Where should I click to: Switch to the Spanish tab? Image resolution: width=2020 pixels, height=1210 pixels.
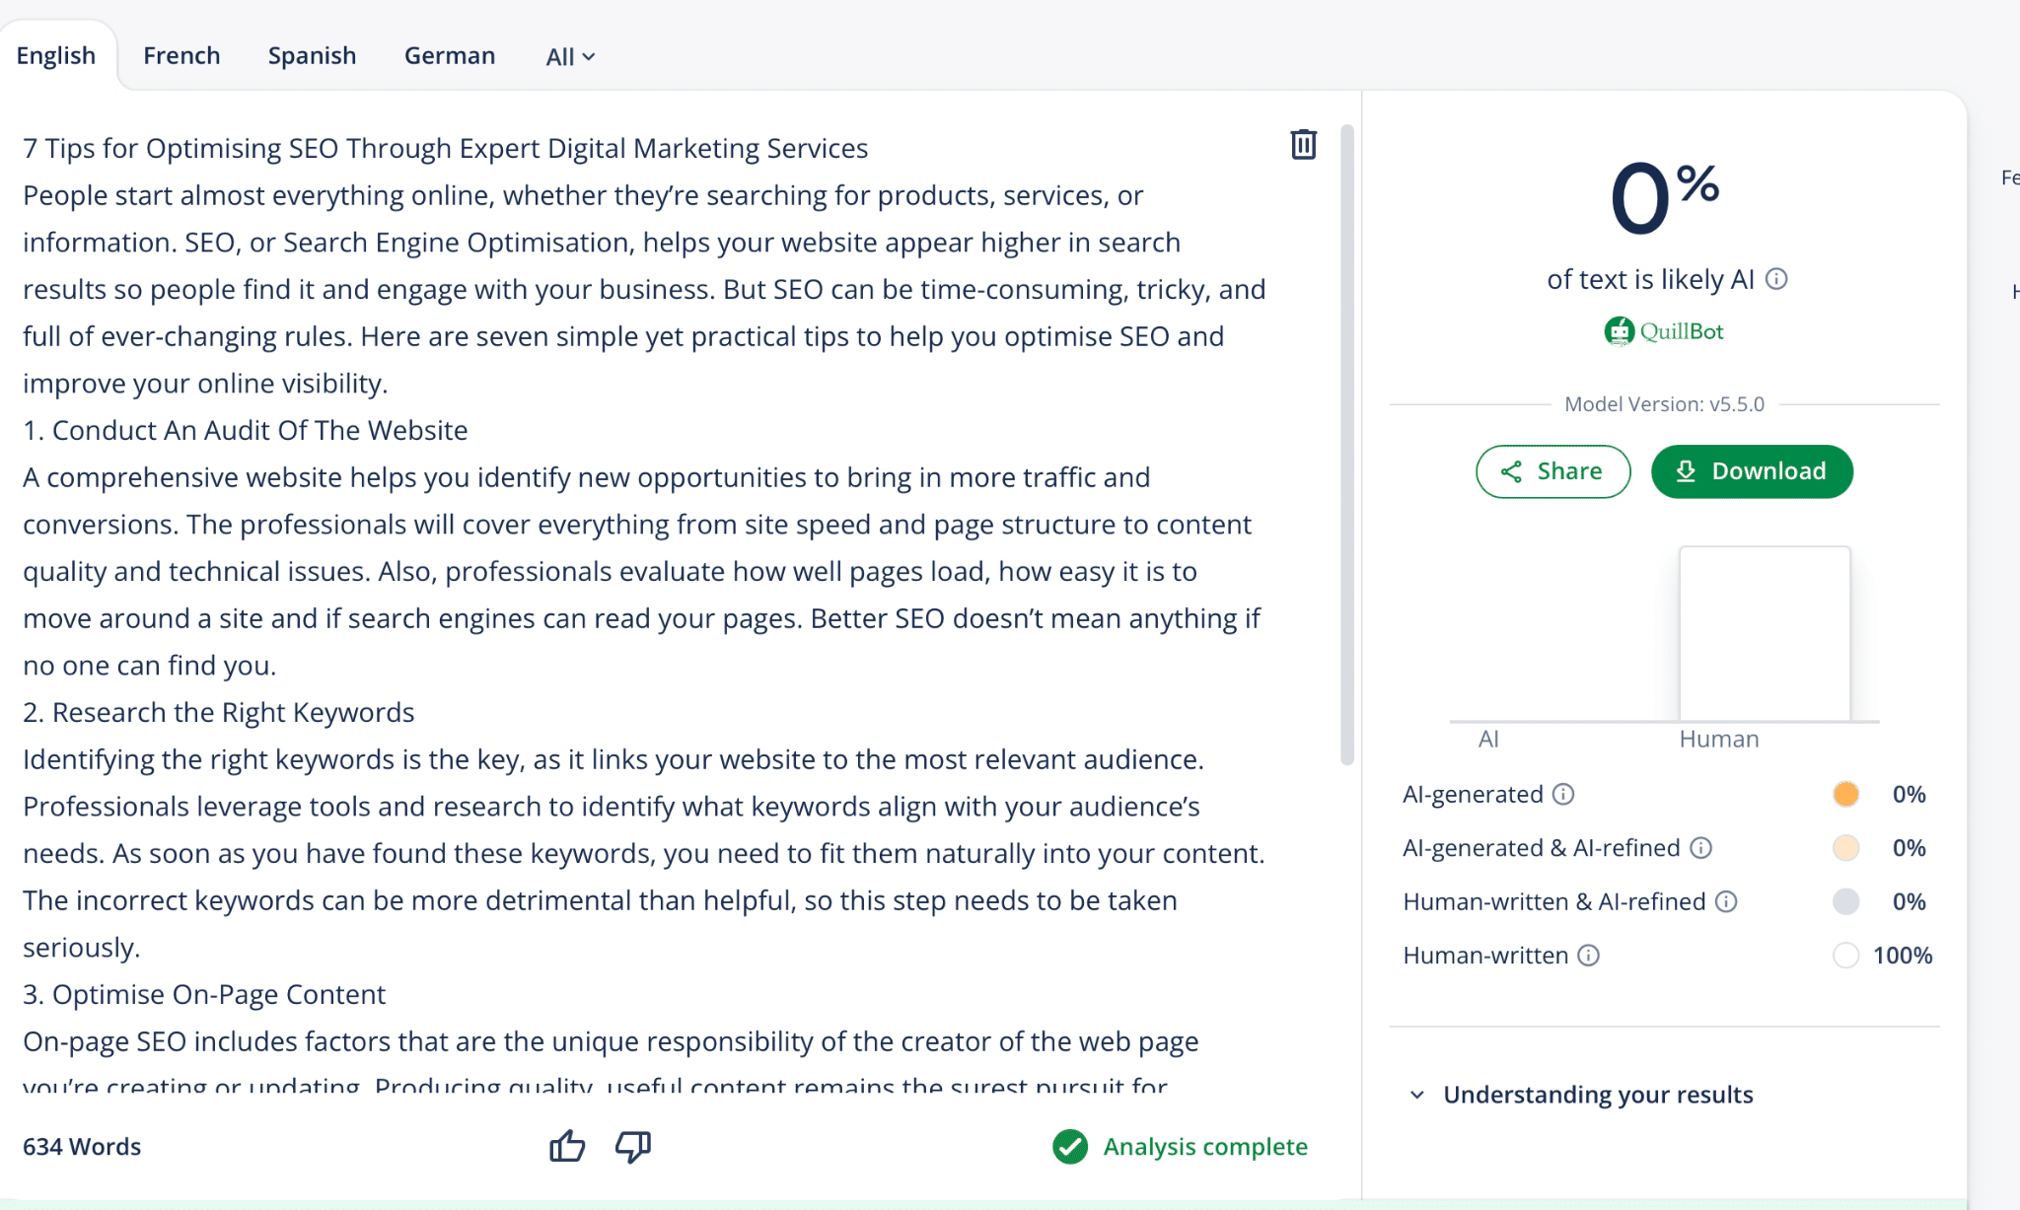[312, 55]
